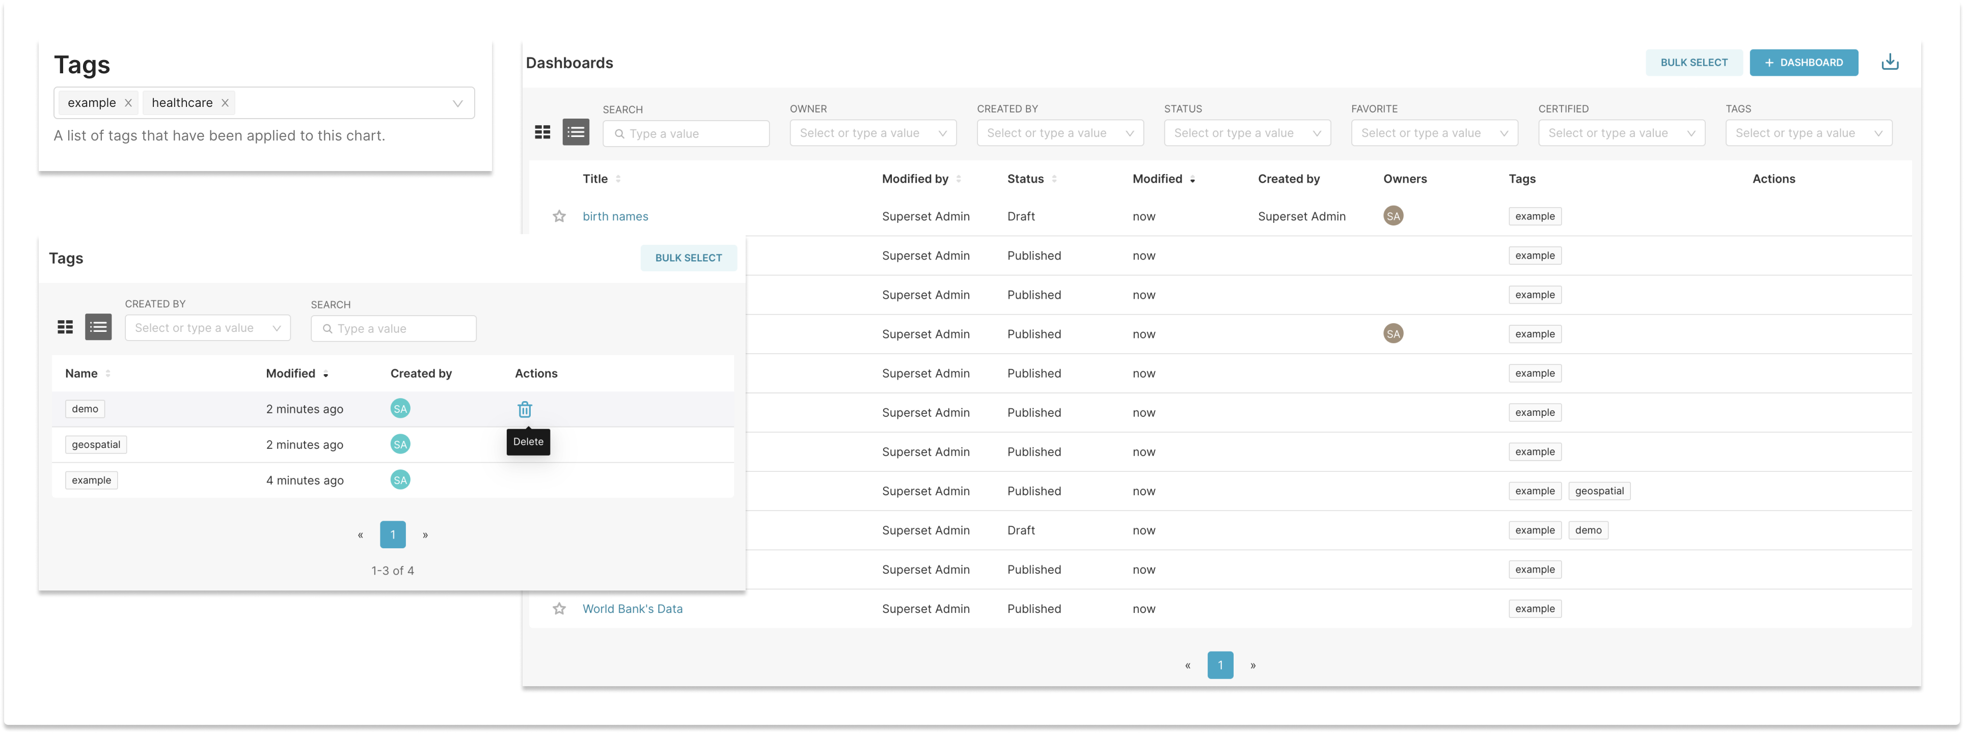Favorite the birth names dashboard star
This screenshot has width=1964, height=733.
coord(559,216)
